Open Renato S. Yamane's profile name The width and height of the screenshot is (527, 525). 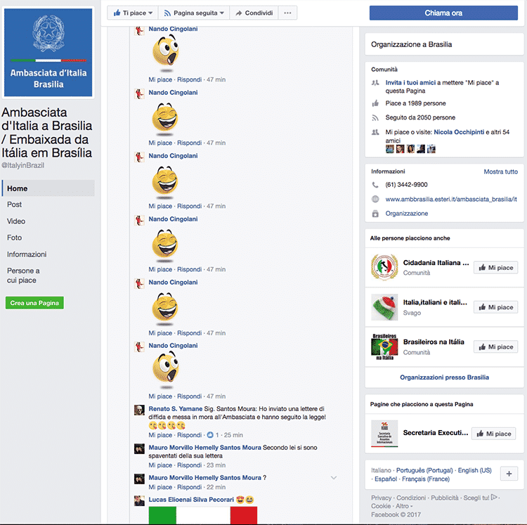pos(176,409)
